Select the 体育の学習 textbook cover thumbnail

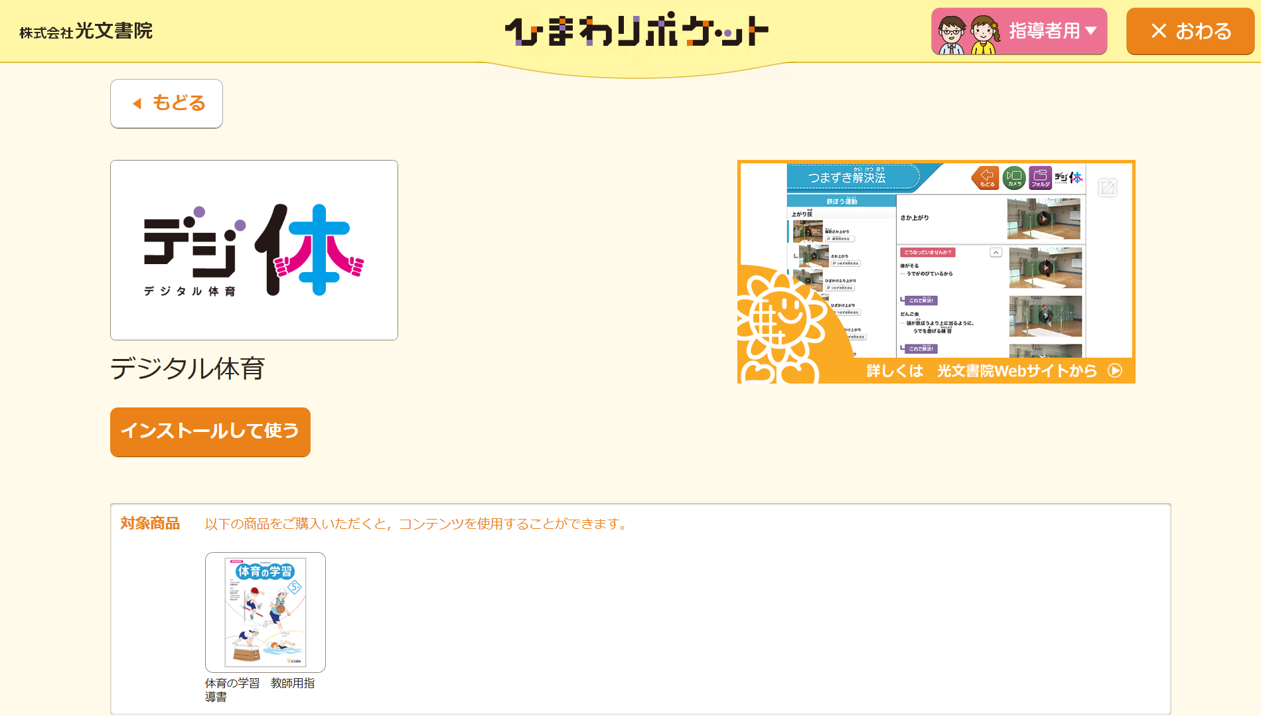pyautogui.click(x=265, y=612)
